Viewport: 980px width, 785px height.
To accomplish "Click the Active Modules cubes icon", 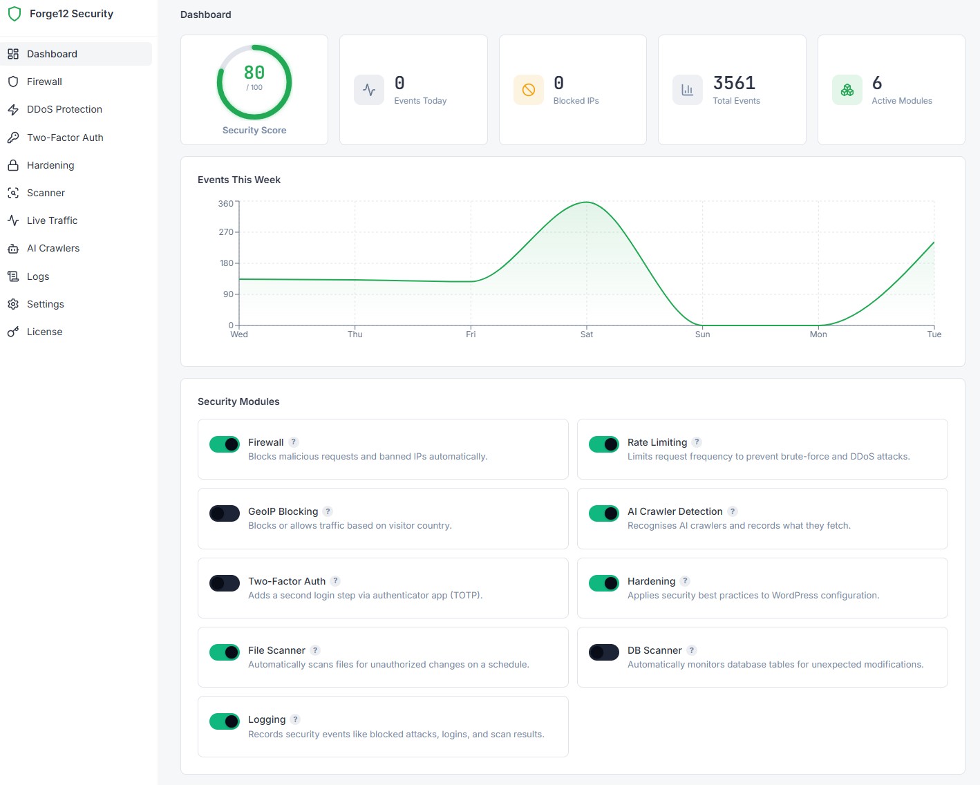I will pos(847,90).
